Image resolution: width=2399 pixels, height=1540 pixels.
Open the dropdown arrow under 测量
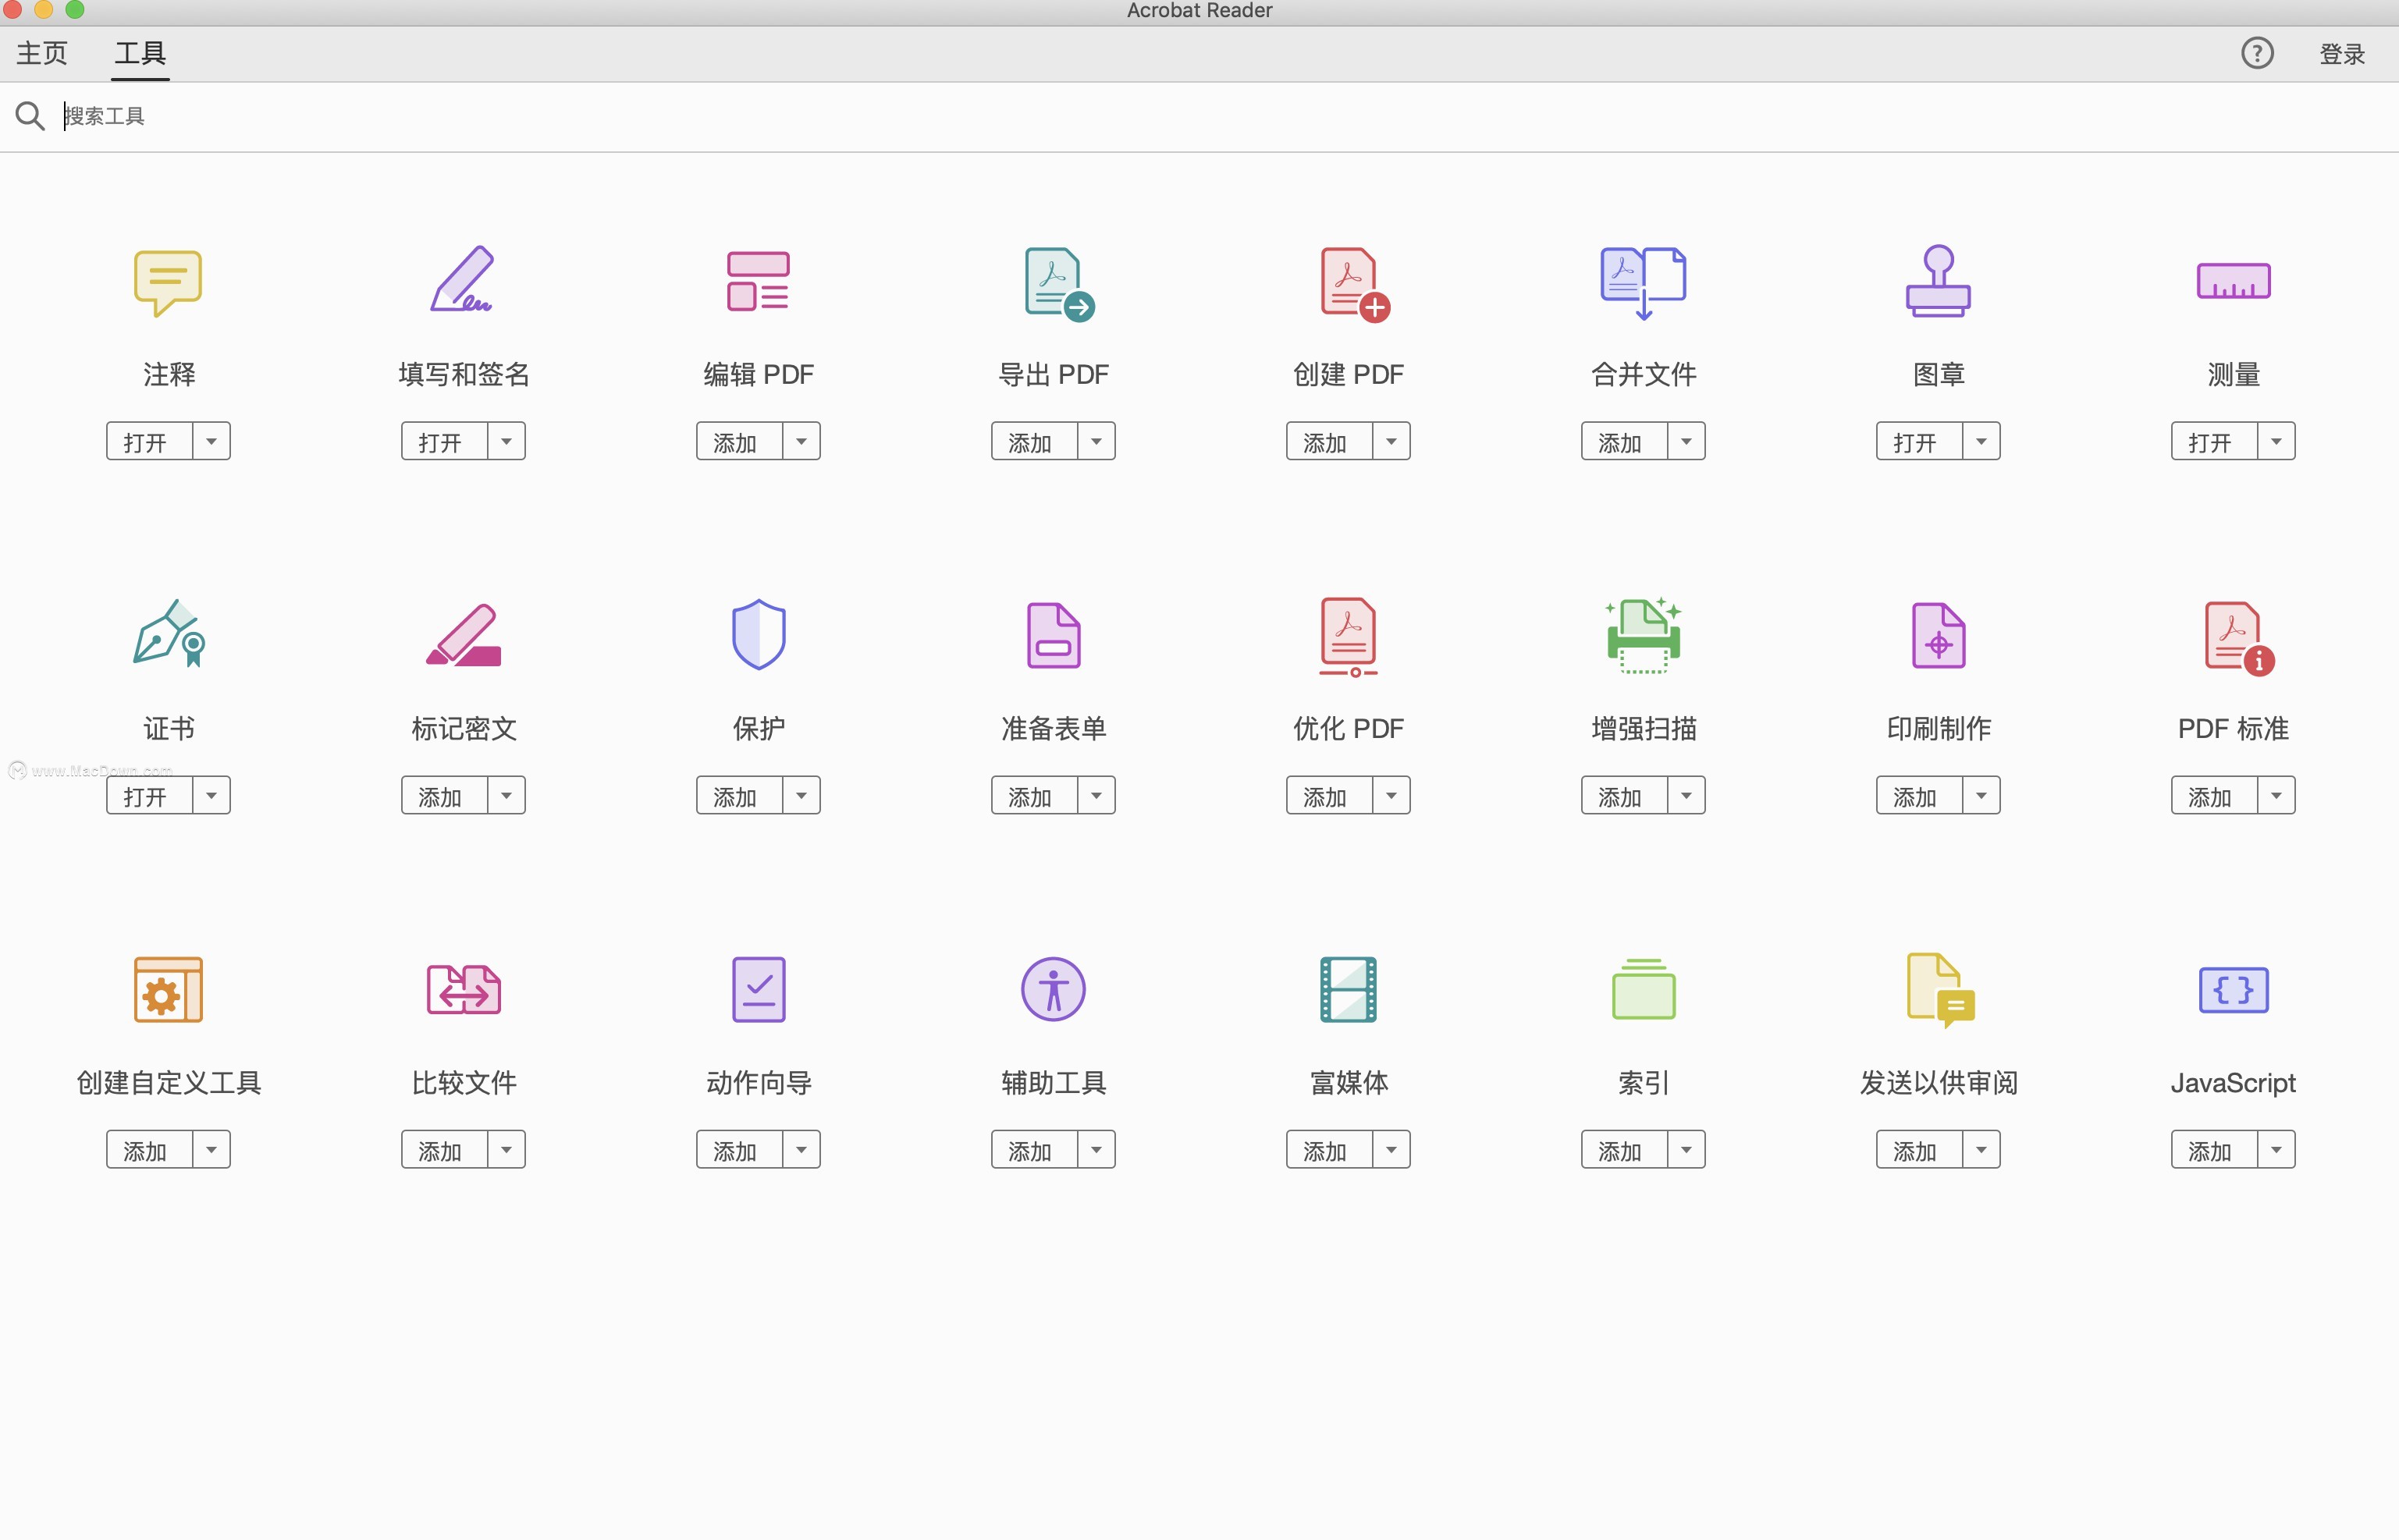click(2276, 441)
